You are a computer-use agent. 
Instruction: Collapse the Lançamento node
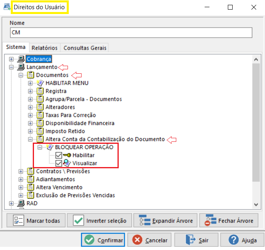(x=11, y=67)
